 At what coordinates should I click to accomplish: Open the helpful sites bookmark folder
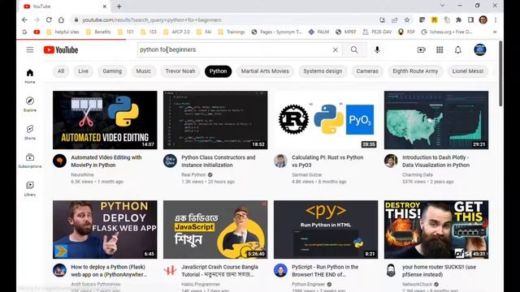pos(63,32)
